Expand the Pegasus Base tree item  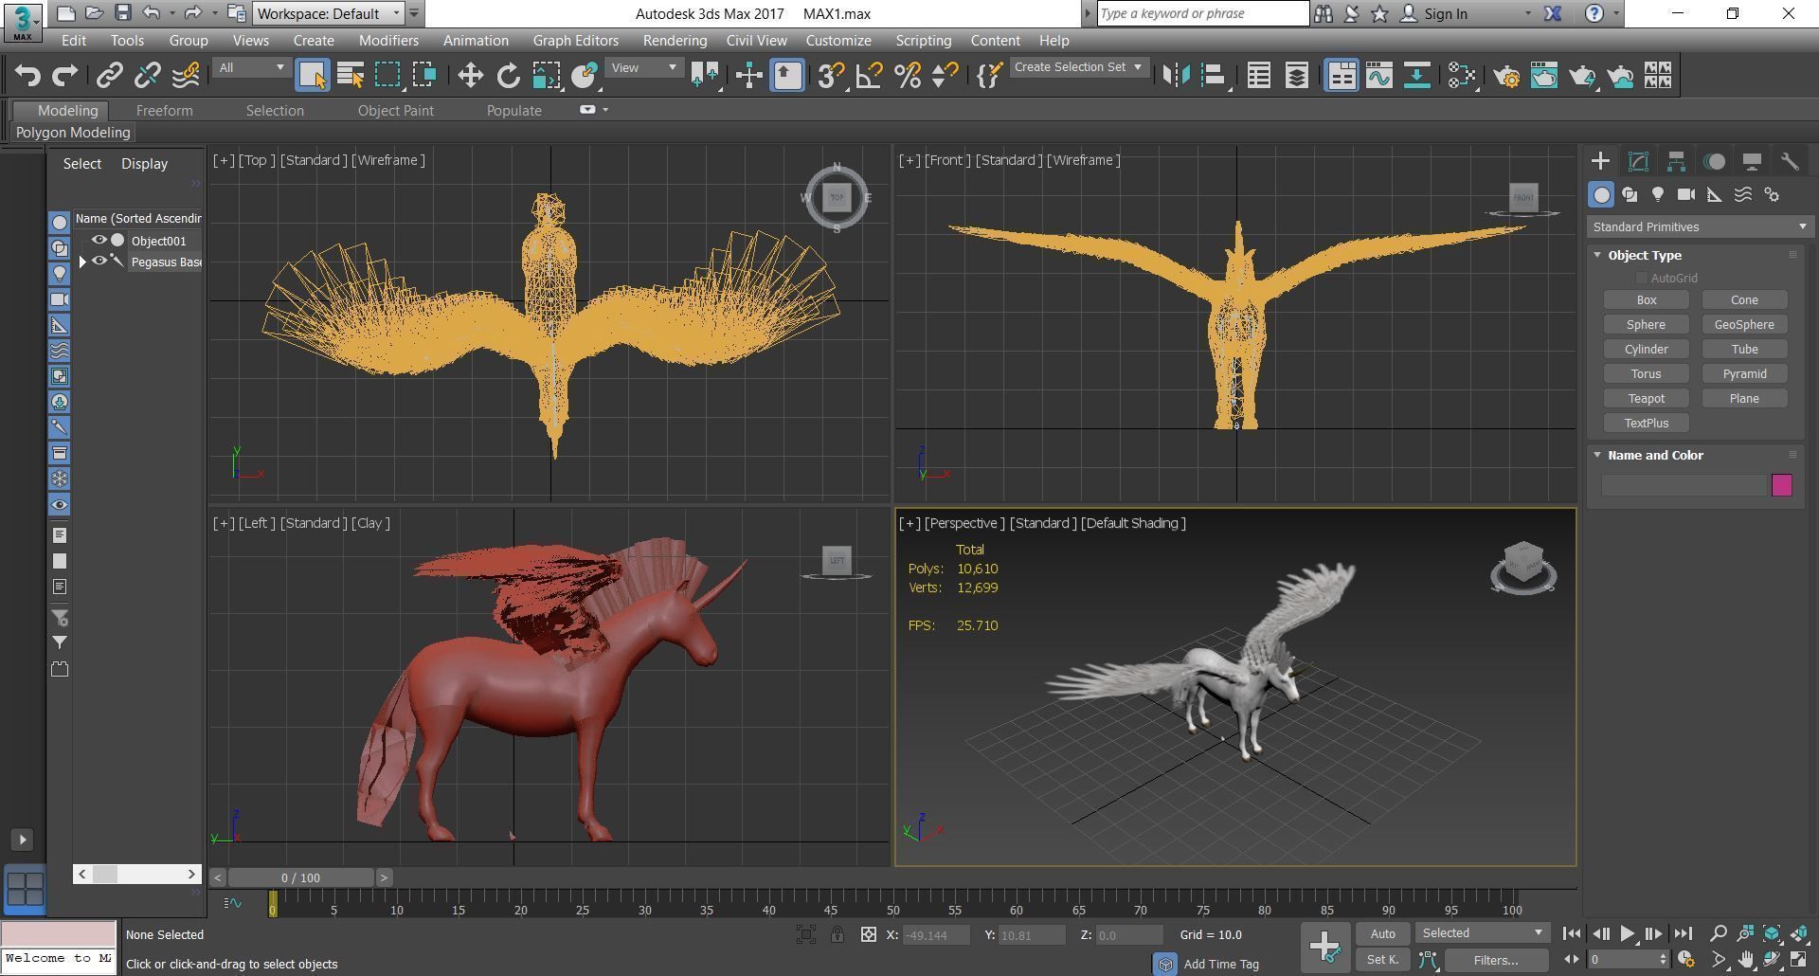[x=82, y=262]
